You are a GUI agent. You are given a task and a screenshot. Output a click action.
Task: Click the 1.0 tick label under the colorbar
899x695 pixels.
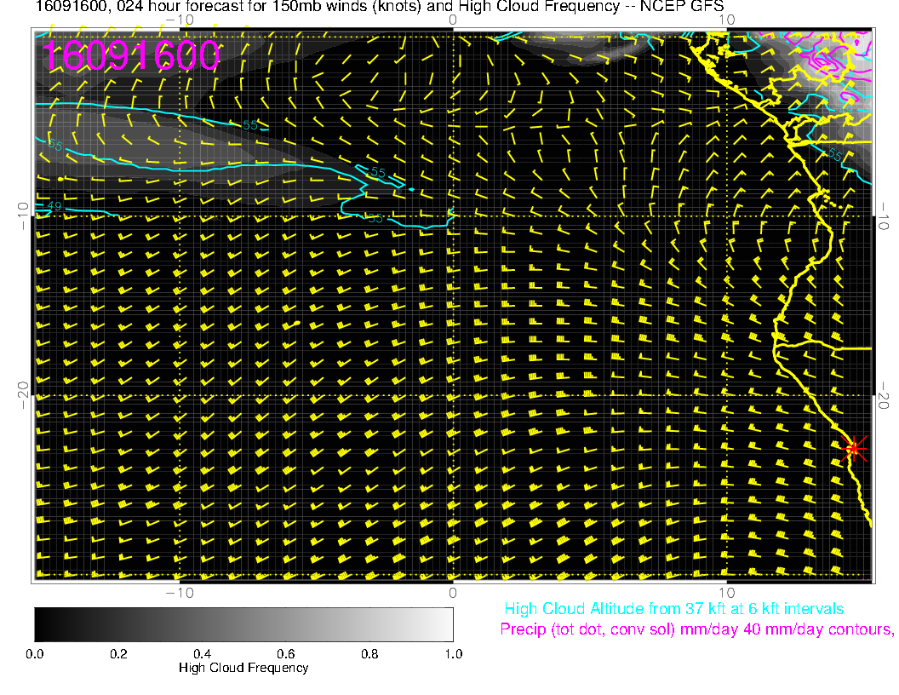coord(453,654)
